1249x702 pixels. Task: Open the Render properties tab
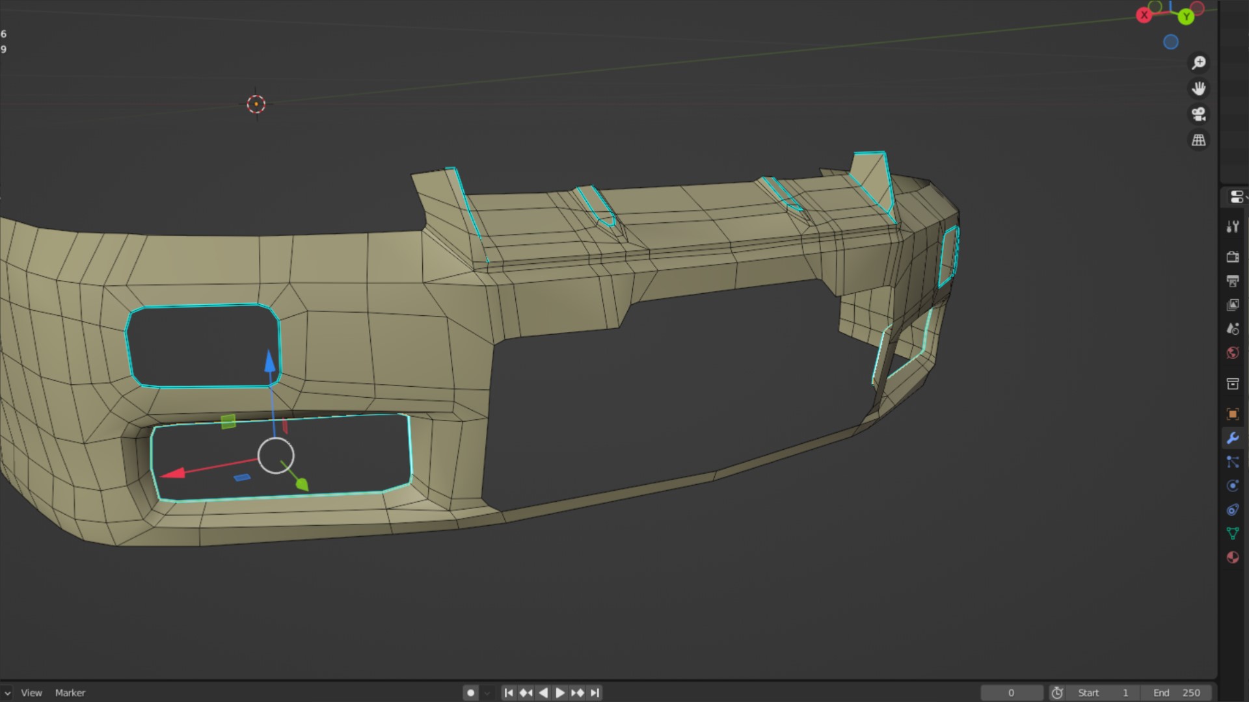tap(1233, 257)
